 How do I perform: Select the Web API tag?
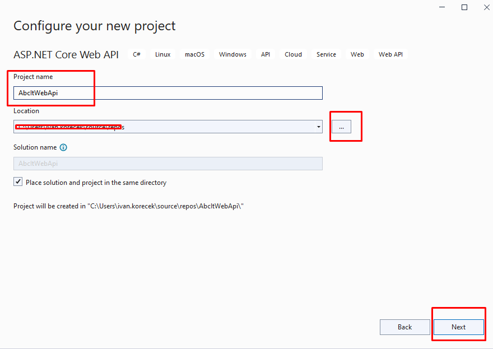390,54
